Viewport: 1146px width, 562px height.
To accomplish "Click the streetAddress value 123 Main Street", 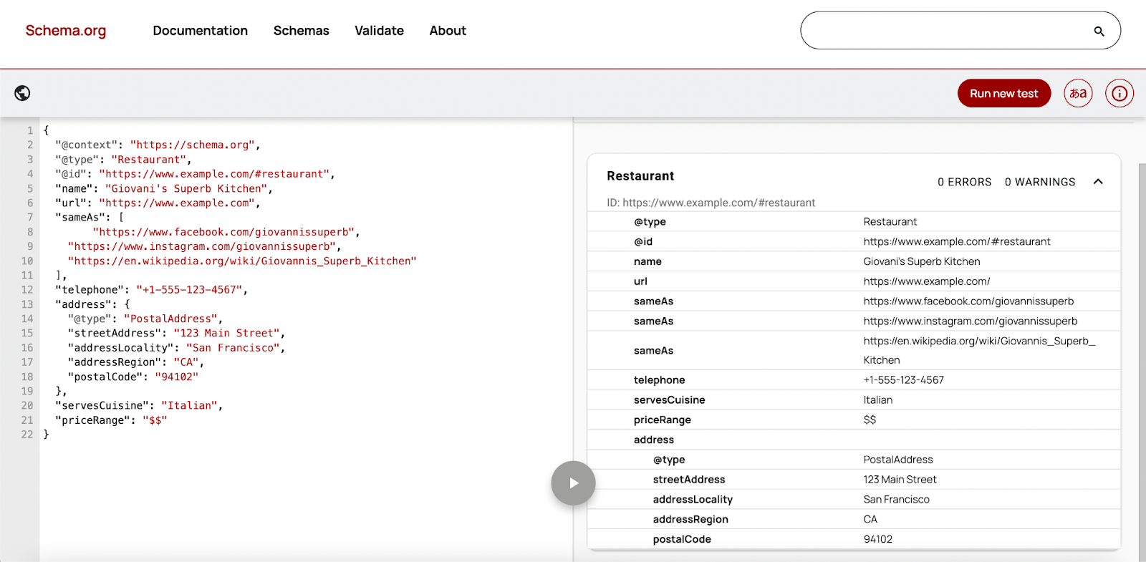I will tap(900, 480).
